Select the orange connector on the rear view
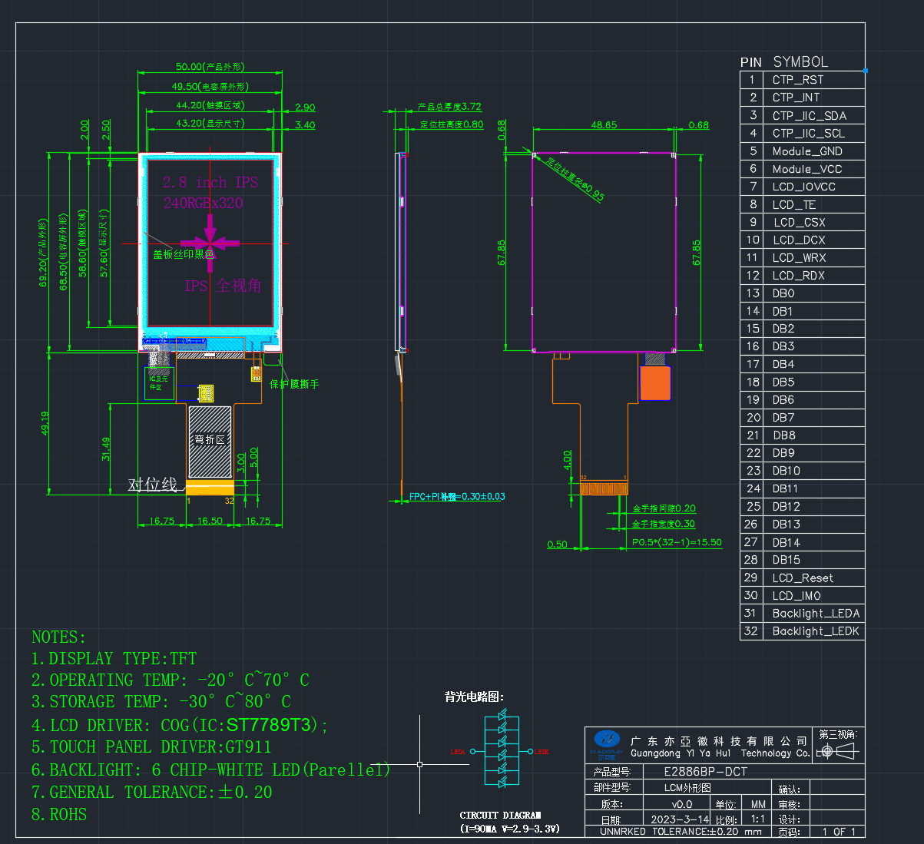 tap(655, 382)
